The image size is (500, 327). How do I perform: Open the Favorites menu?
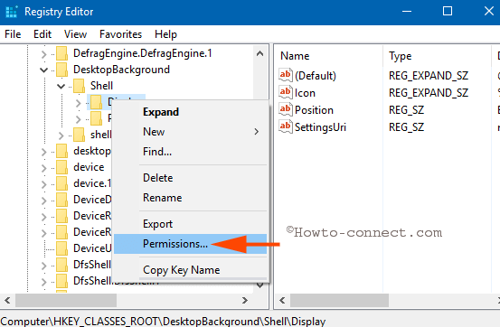tap(120, 34)
